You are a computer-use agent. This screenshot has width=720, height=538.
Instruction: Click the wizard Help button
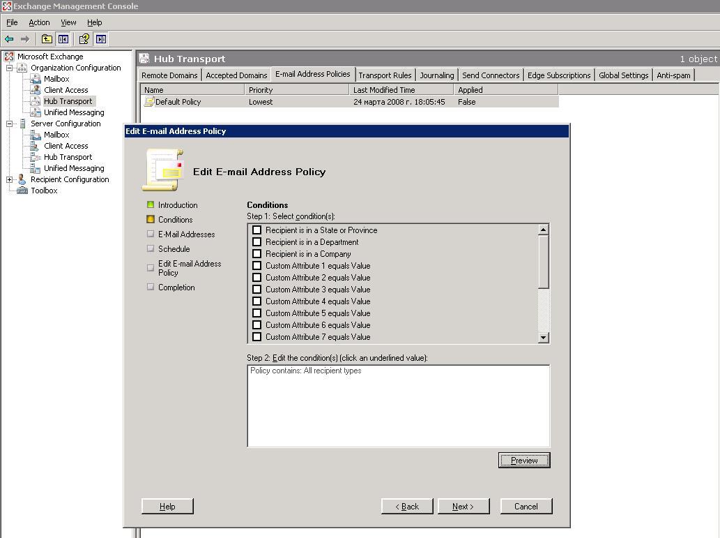167,507
